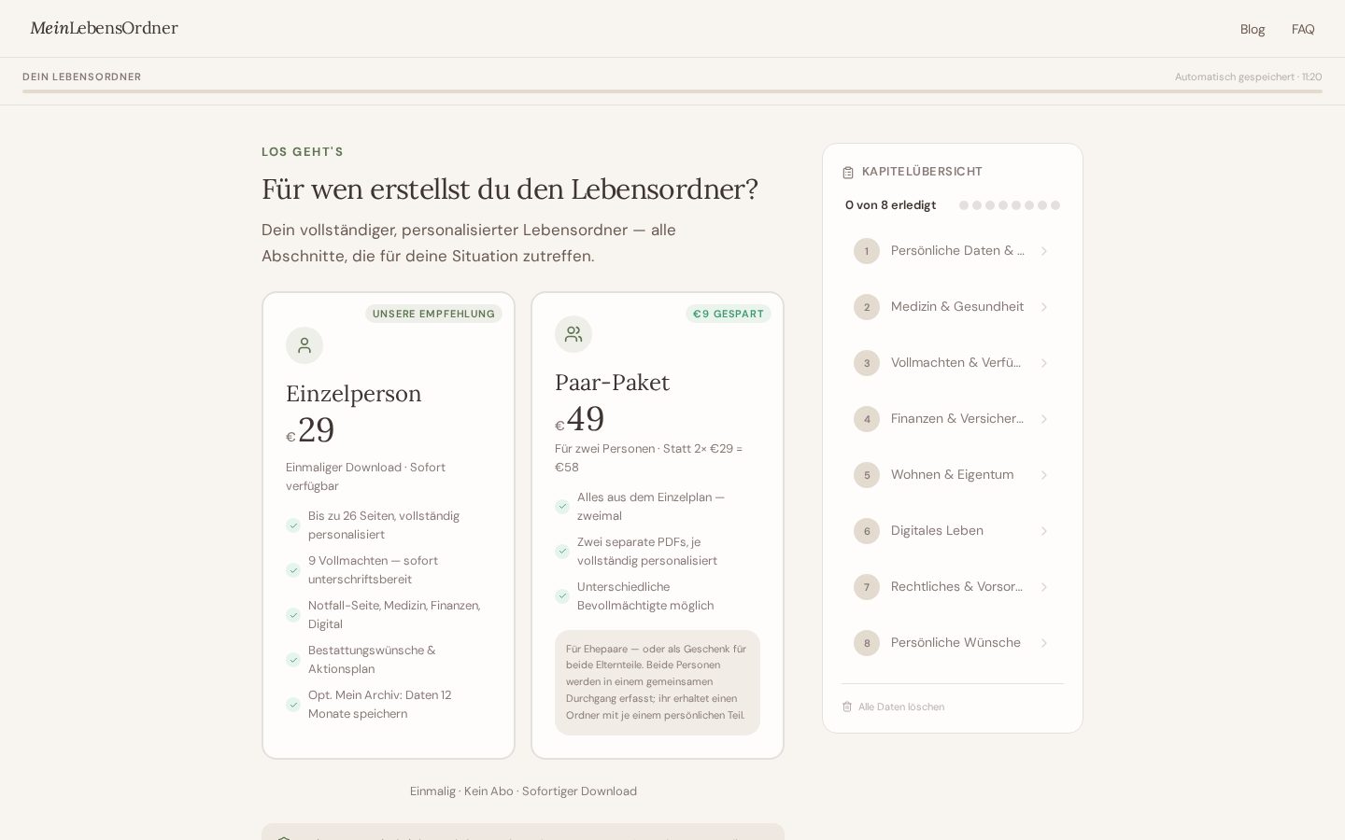Expand the Medizin & Gesundheit chevron
Image resolution: width=1345 pixels, height=840 pixels.
pos(1044,307)
